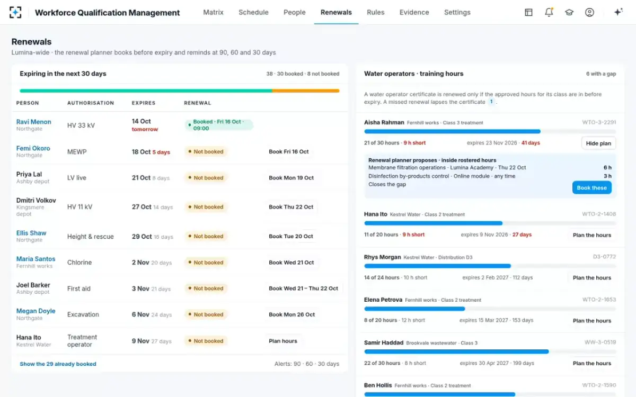The height and width of the screenshot is (397, 636).
Task: Open Megan Doyle's profile link
Action: click(x=36, y=311)
